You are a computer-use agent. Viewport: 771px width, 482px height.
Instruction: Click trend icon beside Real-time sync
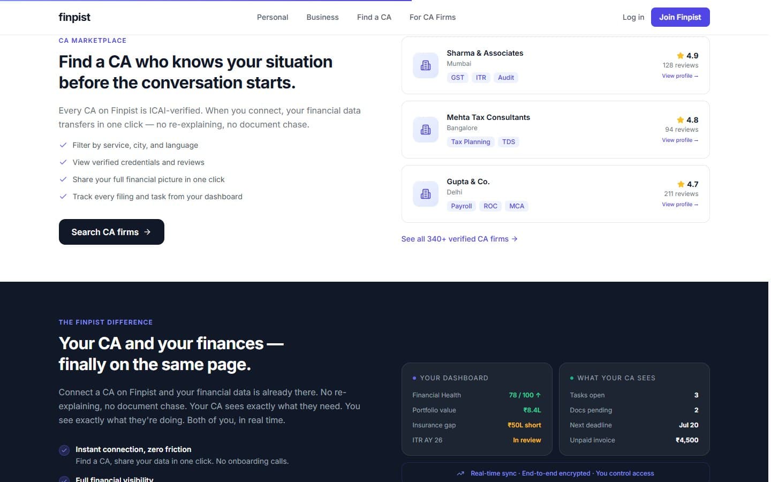[x=460, y=473]
